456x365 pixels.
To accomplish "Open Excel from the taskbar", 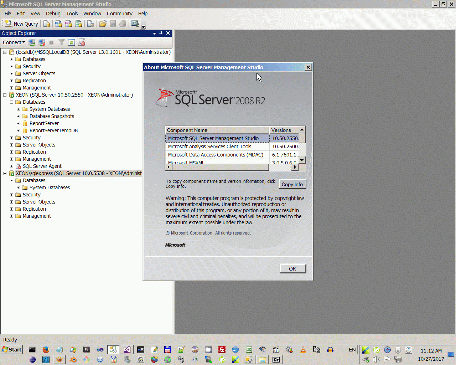I will click(249, 350).
